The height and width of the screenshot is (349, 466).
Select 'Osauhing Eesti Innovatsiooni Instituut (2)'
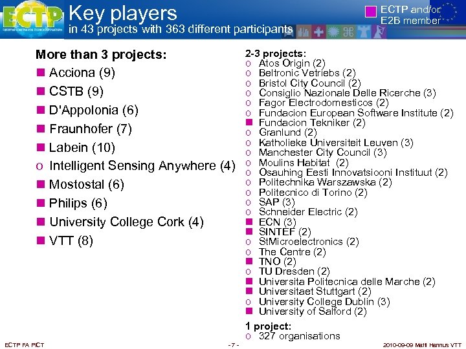[353, 173]
